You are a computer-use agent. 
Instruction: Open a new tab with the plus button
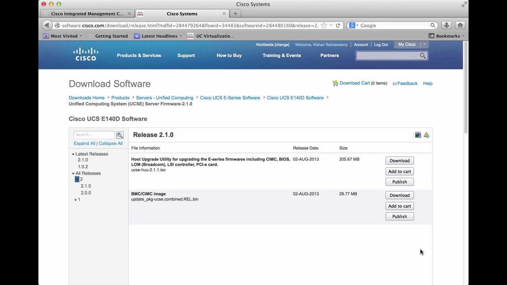[x=235, y=13]
